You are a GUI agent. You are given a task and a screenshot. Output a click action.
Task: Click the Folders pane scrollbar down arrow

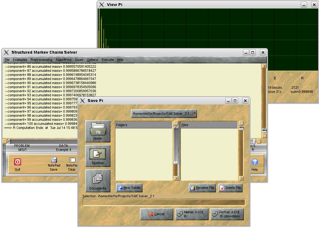tap(176, 177)
